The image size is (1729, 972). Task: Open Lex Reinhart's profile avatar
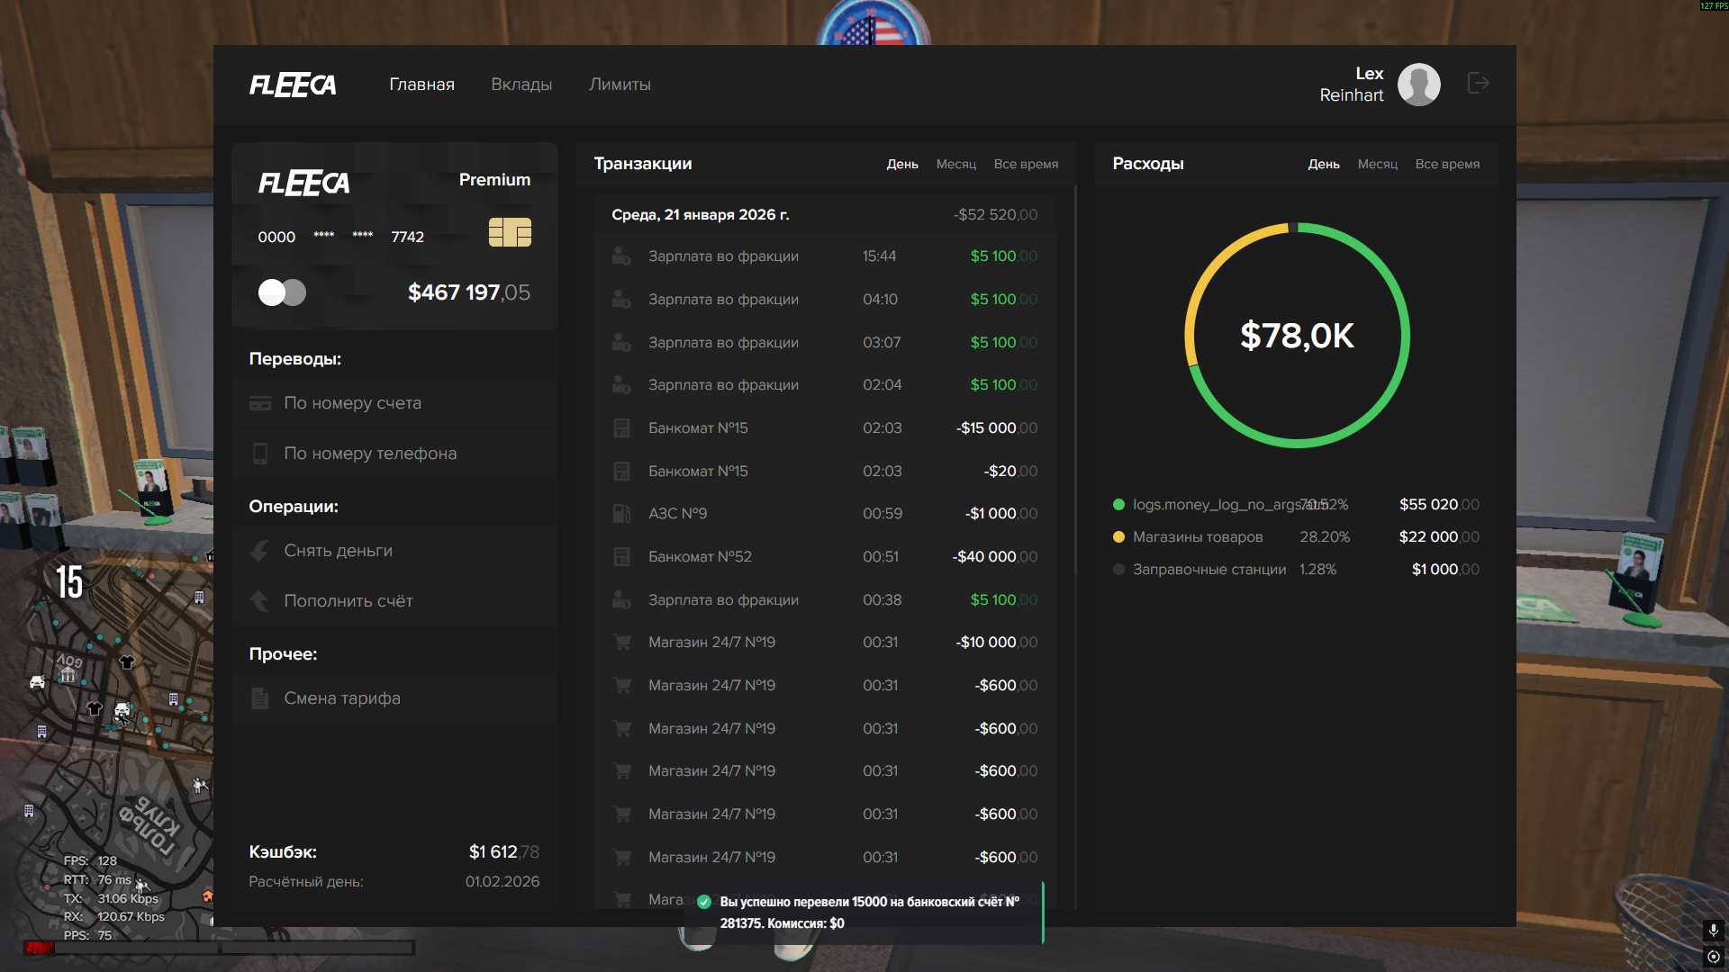click(x=1418, y=85)
